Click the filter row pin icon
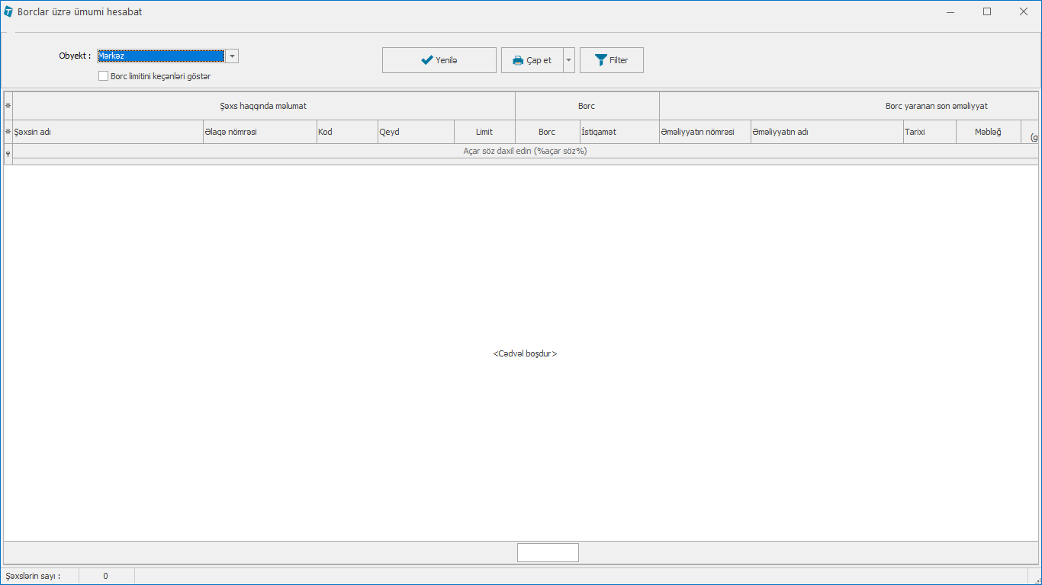 [x=8, y=154]
